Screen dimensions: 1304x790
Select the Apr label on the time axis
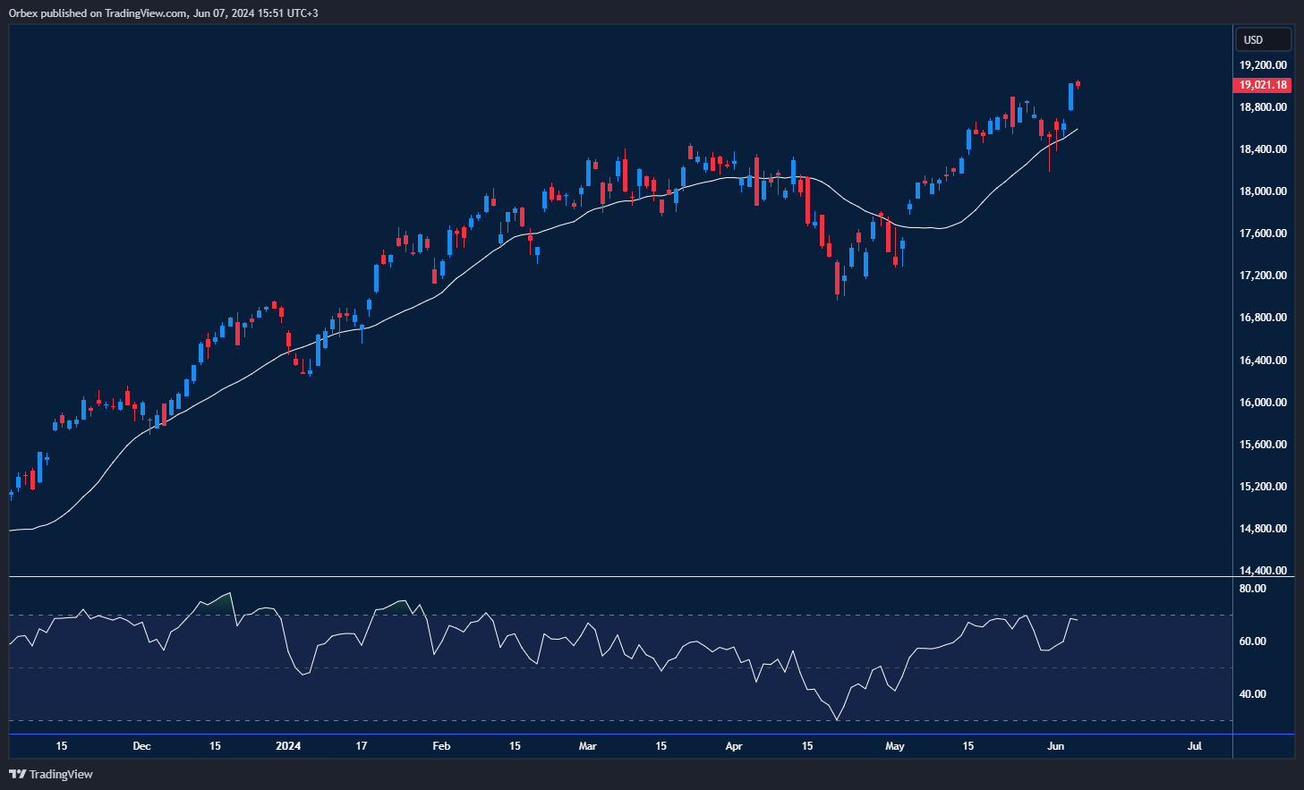click(x=733, y=746)
